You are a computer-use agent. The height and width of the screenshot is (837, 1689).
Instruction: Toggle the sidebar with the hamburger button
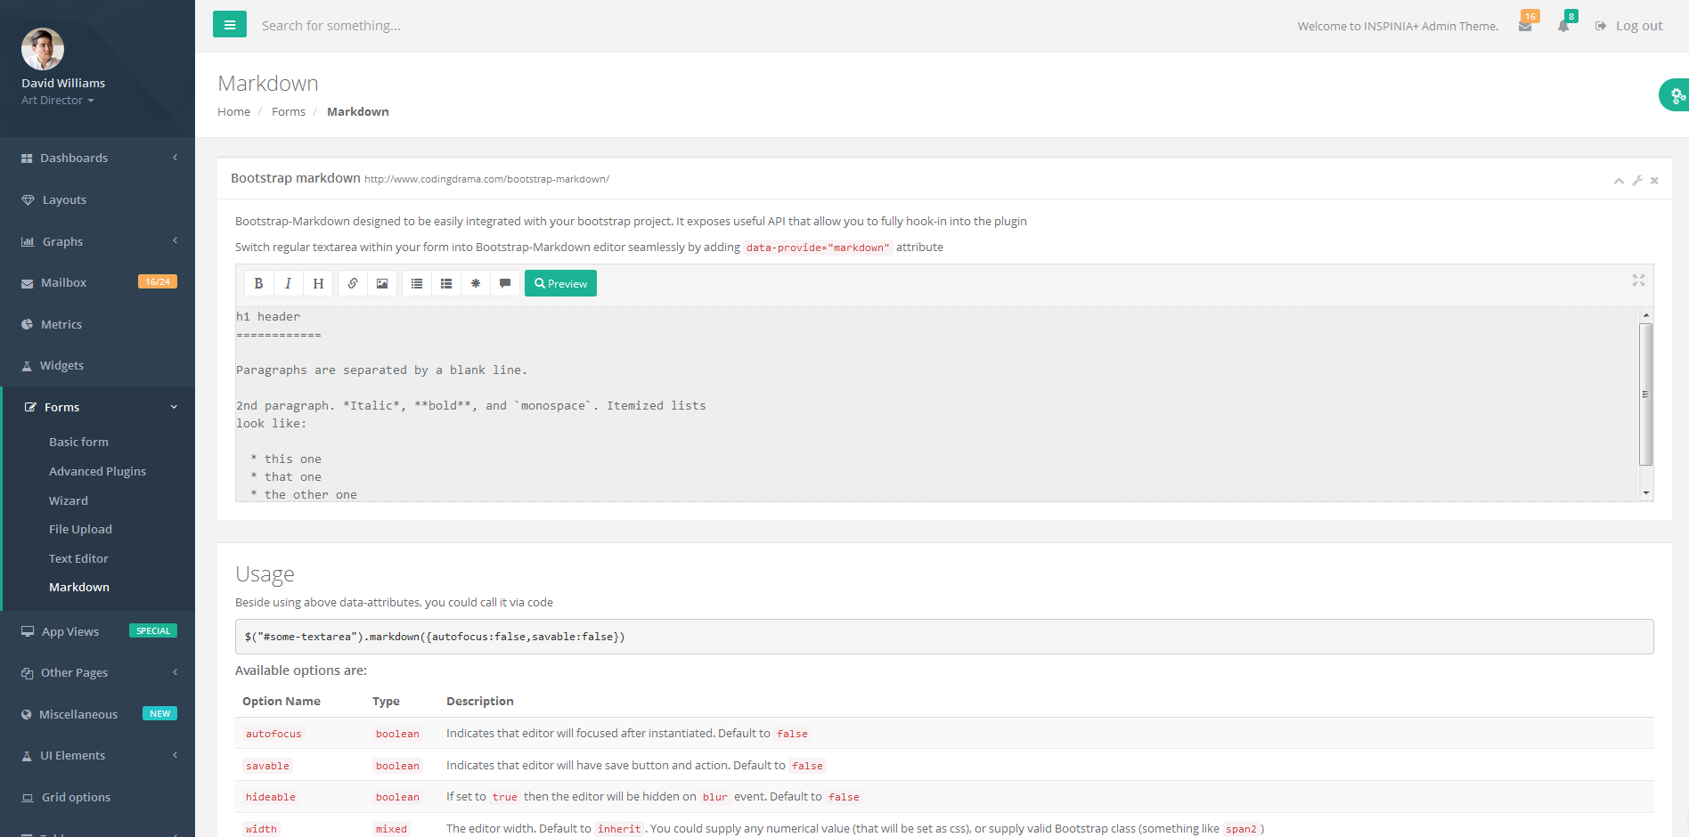tap(230, 25)
